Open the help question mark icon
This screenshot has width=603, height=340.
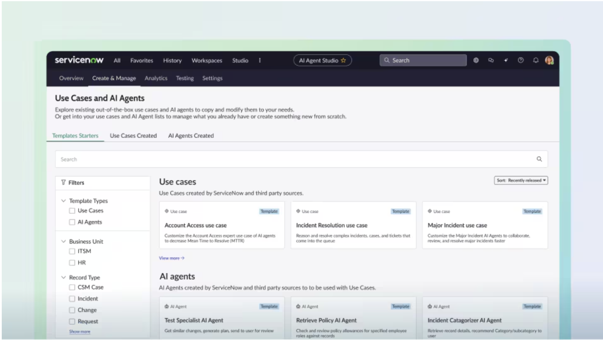coord(521,61)
